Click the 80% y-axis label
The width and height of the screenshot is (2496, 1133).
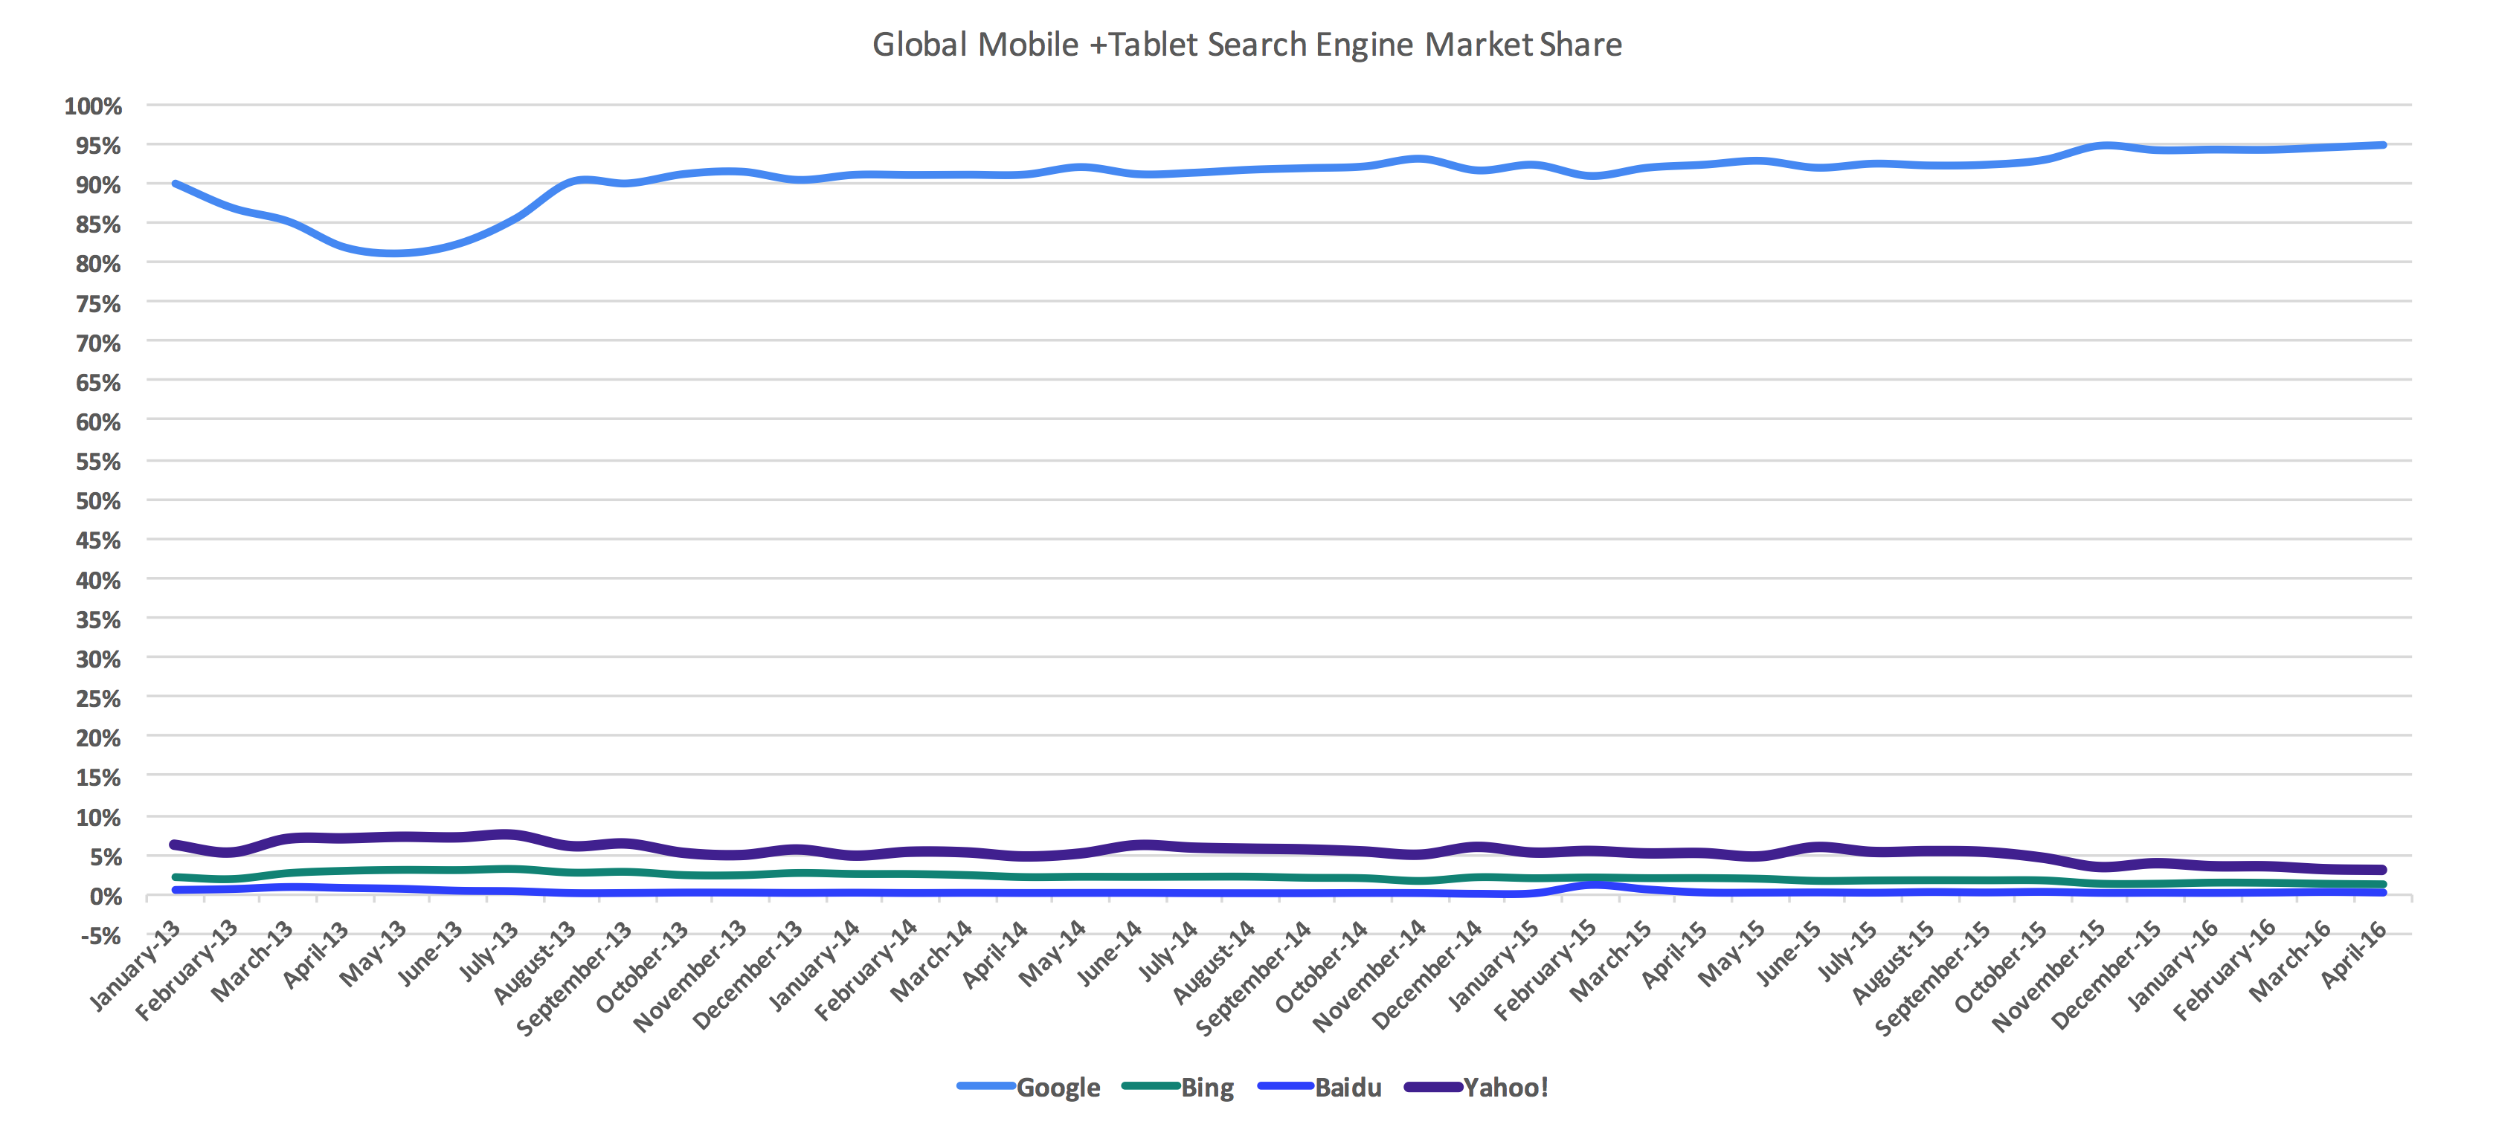[x=99, y=263]
